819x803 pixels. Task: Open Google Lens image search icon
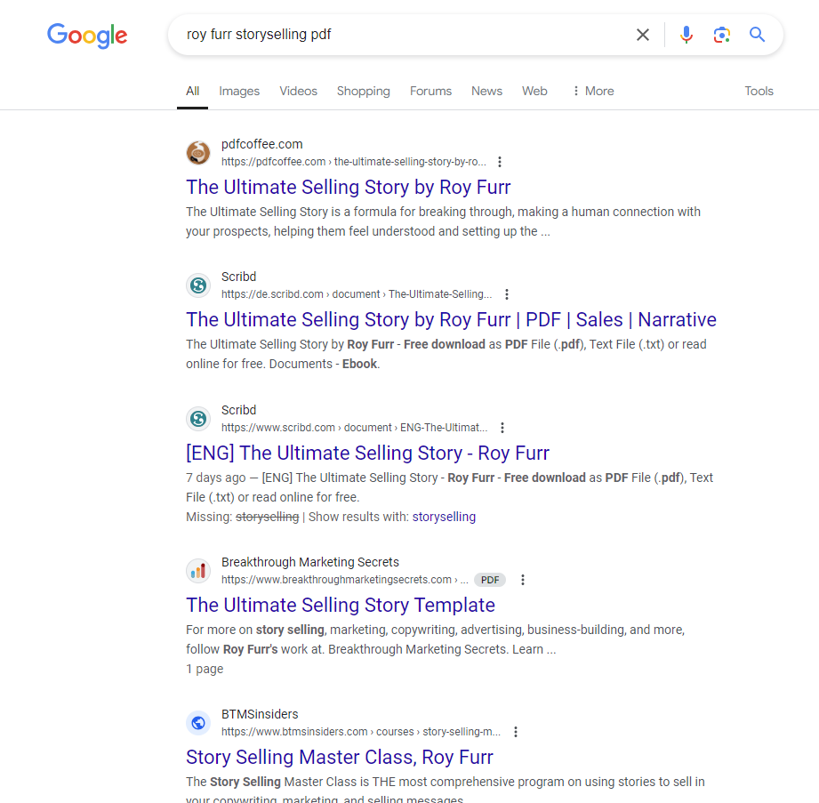721,35
